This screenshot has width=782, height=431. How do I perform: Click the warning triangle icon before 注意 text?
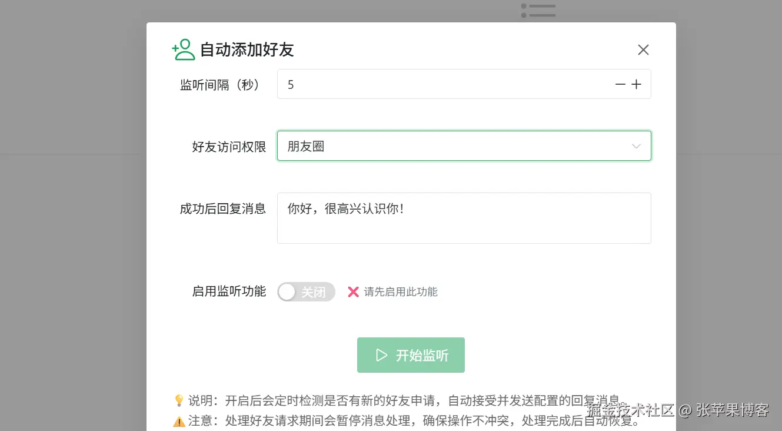[x=179, y=420]
